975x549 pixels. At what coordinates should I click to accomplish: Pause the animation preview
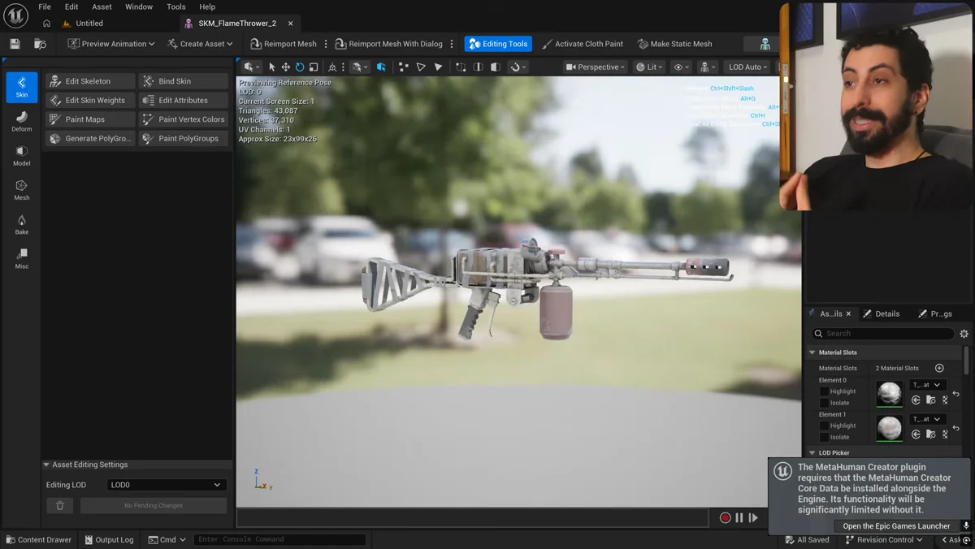pos(739,517)
